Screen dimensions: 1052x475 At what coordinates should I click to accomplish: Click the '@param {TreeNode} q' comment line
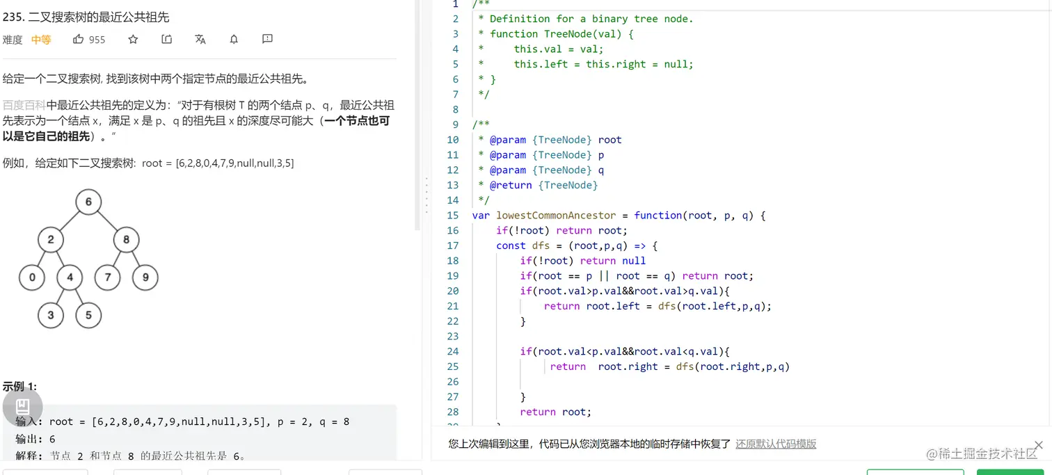(x=541, y=170)
